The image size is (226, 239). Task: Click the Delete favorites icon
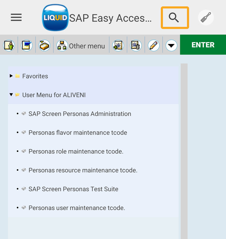(x=136, y=46)
